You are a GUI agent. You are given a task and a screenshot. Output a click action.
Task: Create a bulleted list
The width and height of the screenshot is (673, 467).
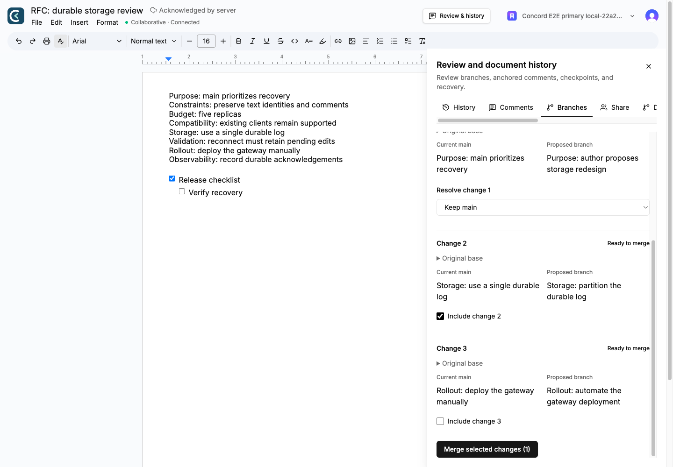[394, 41]
